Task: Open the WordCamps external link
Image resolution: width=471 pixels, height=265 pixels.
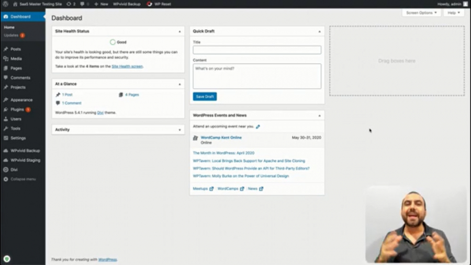Action: click(230, 189)
